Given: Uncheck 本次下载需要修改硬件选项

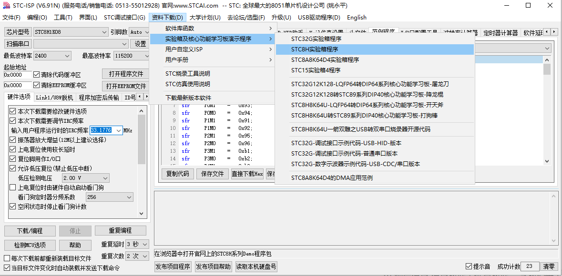Looking at the screenshot, I should [12, 111].
